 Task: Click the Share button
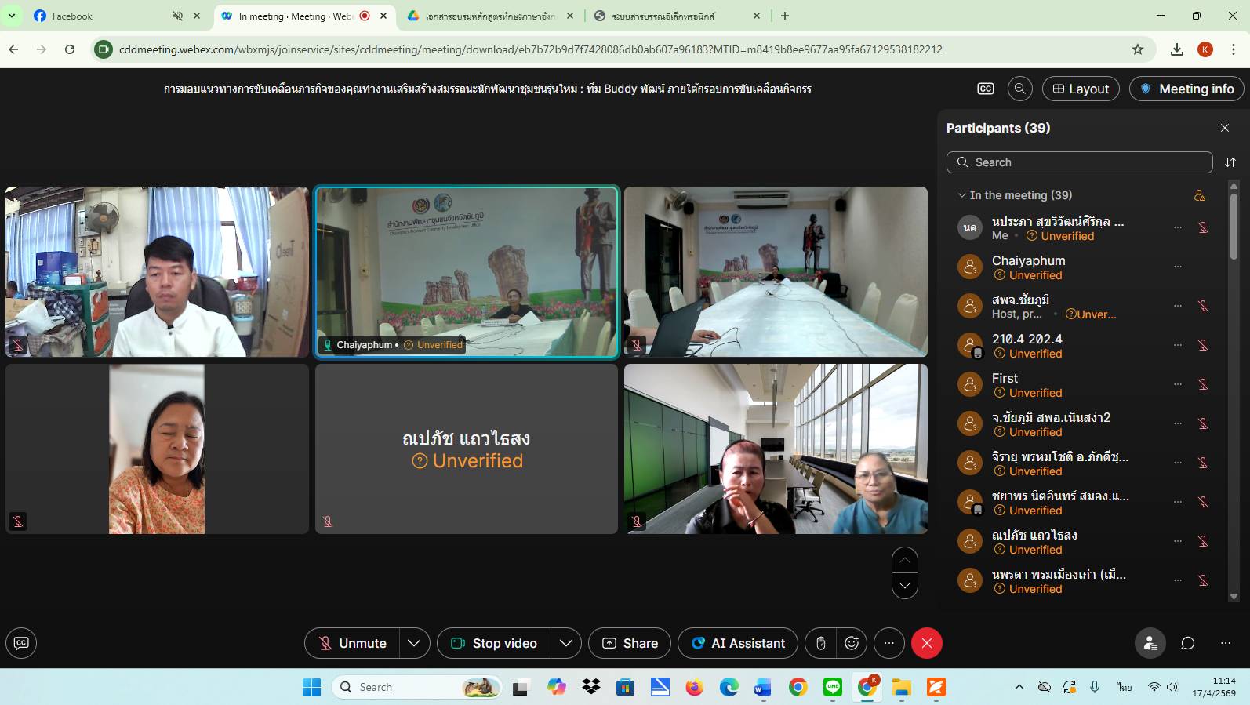(630, 643)
